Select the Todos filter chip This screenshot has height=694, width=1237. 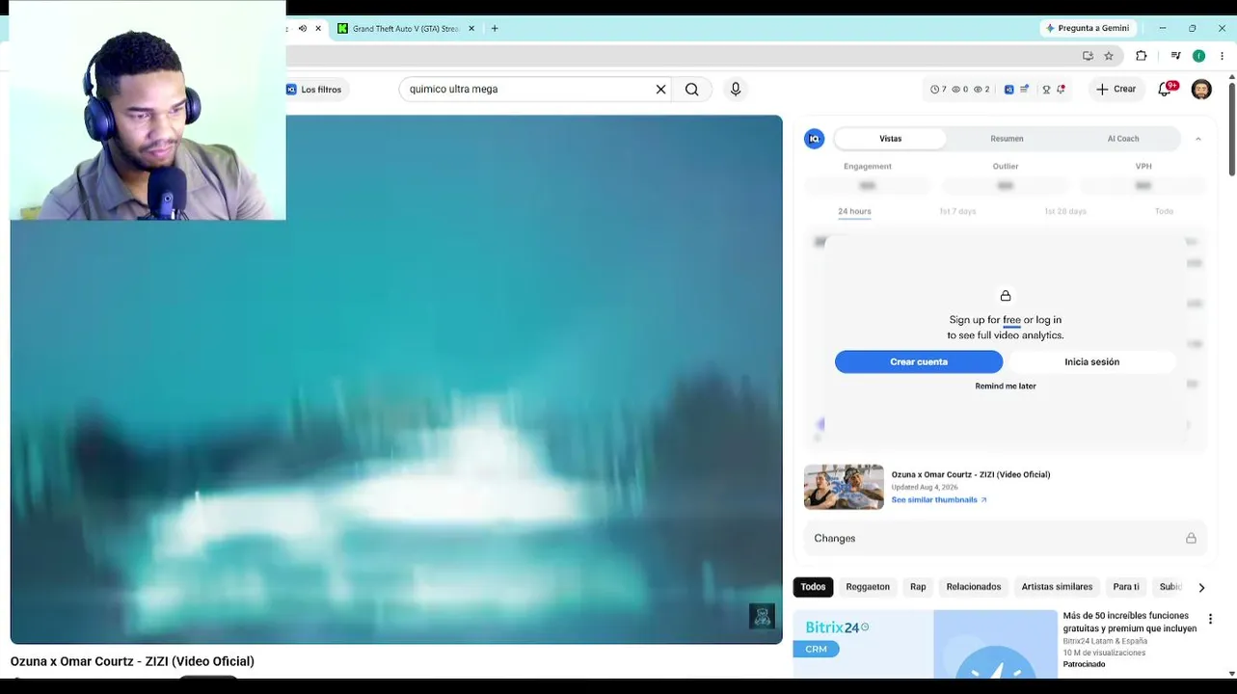tap(813, 587)
